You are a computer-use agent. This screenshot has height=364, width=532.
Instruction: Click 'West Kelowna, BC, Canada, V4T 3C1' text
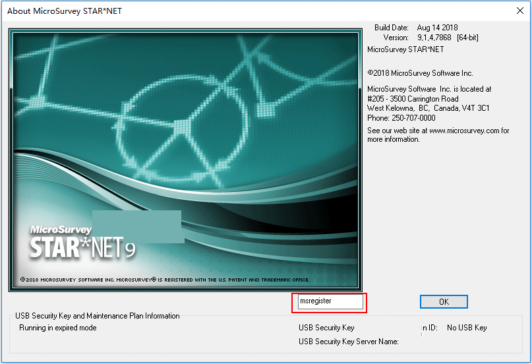[429, 108]
